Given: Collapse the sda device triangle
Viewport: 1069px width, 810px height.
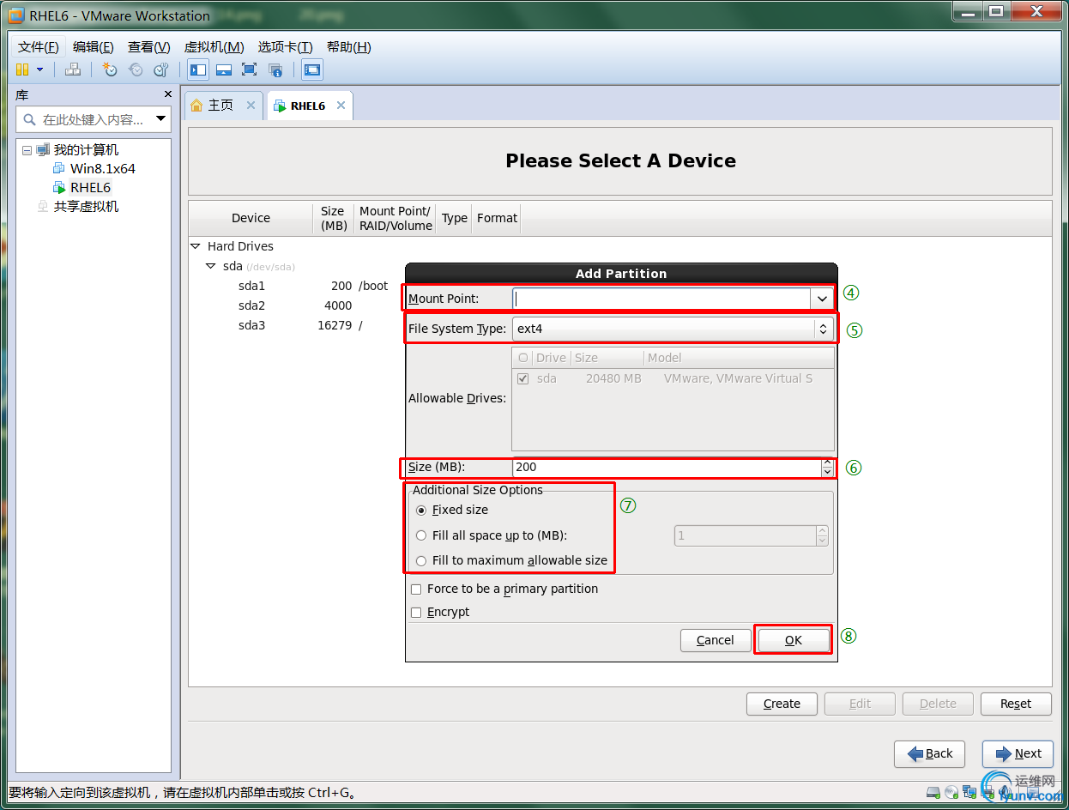Looking at the screenshot, I should (x=211, y=266).
